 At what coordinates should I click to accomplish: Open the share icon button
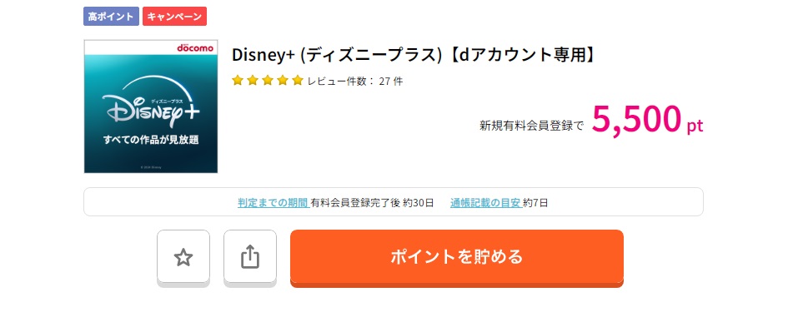point(250,257)
